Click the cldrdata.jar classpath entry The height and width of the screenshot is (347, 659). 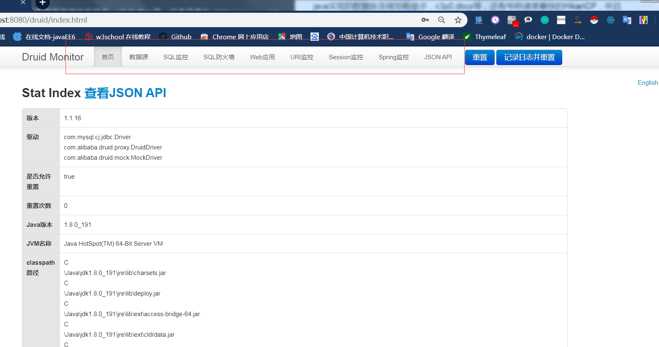(119, 335)
